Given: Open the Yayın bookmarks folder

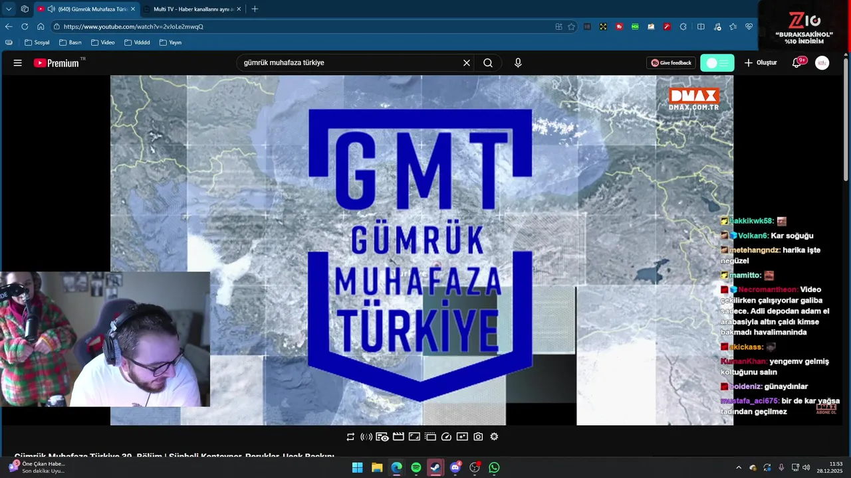Looking at the screenshot, I should (x=170, y=42).
